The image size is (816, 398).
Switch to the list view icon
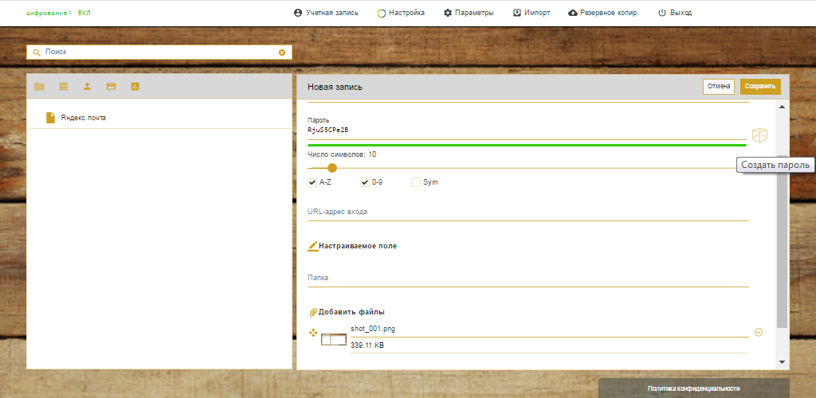[x=64, y=87]
